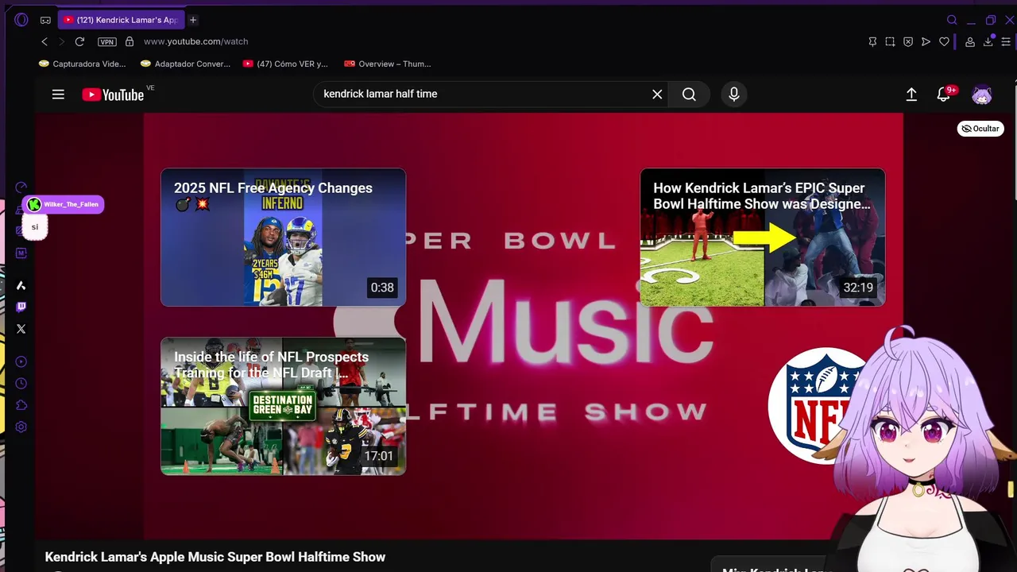Open the Opera GX main menu logo
This screenshot has width=1017, height=572.
coord(21,20)
